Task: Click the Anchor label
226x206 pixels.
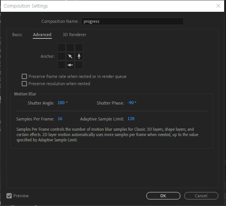Action: pyautogui.click(x=47, y=56)
